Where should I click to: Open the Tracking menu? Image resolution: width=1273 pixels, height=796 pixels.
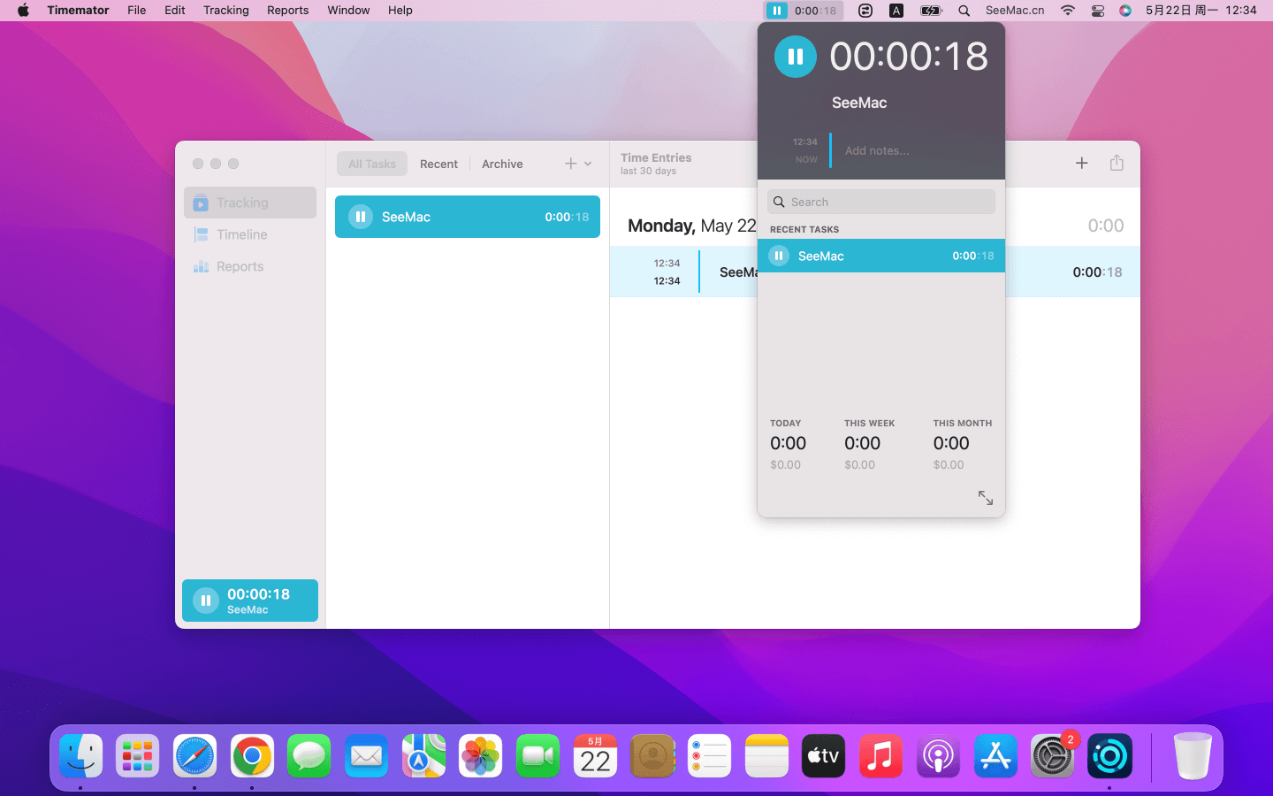click(226, 11)
